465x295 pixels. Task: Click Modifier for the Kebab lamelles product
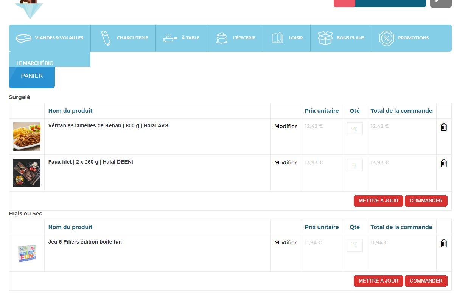point(285,126)
